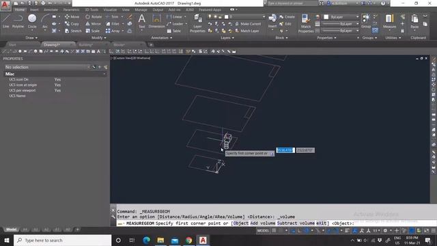Switch to the Manage ribbon tab
This screenshot has height=246, width=437.
[x=141, y=10]
